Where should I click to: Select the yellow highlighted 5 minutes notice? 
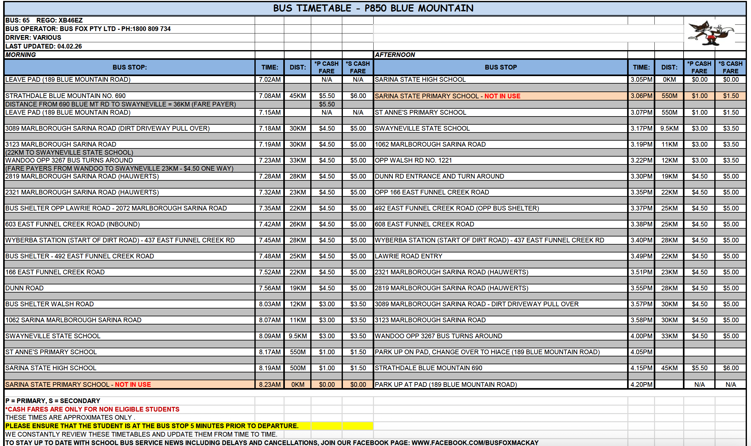coord(152,426)
